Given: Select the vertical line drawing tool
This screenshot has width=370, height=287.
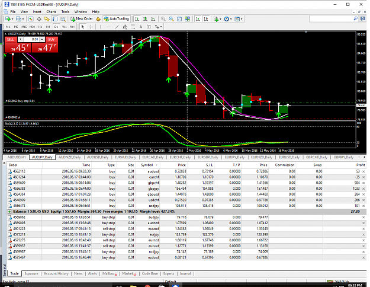Looking at the screenshot, I should tap(101, 27).
